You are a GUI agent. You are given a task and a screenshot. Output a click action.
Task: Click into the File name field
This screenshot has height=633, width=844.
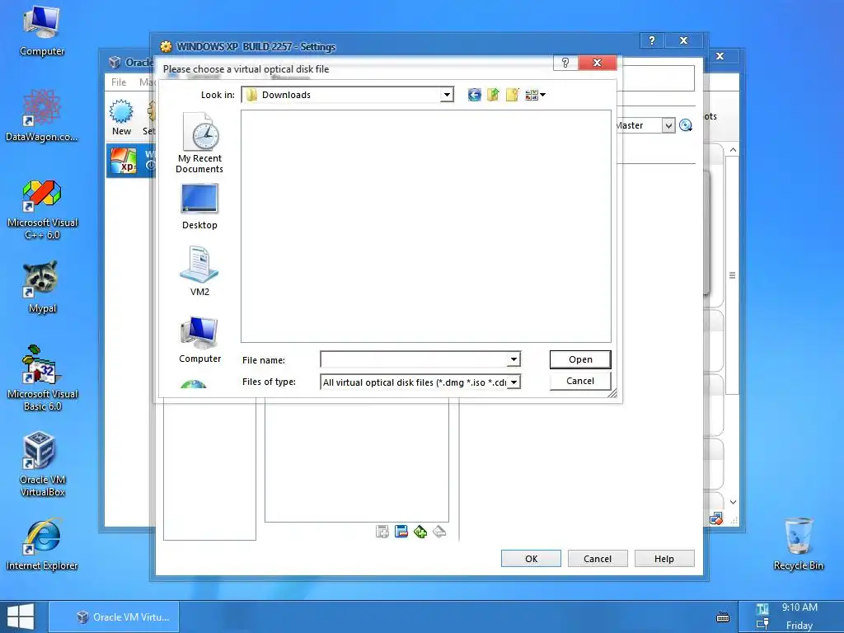pyautogui.click(x=414, y=359)
